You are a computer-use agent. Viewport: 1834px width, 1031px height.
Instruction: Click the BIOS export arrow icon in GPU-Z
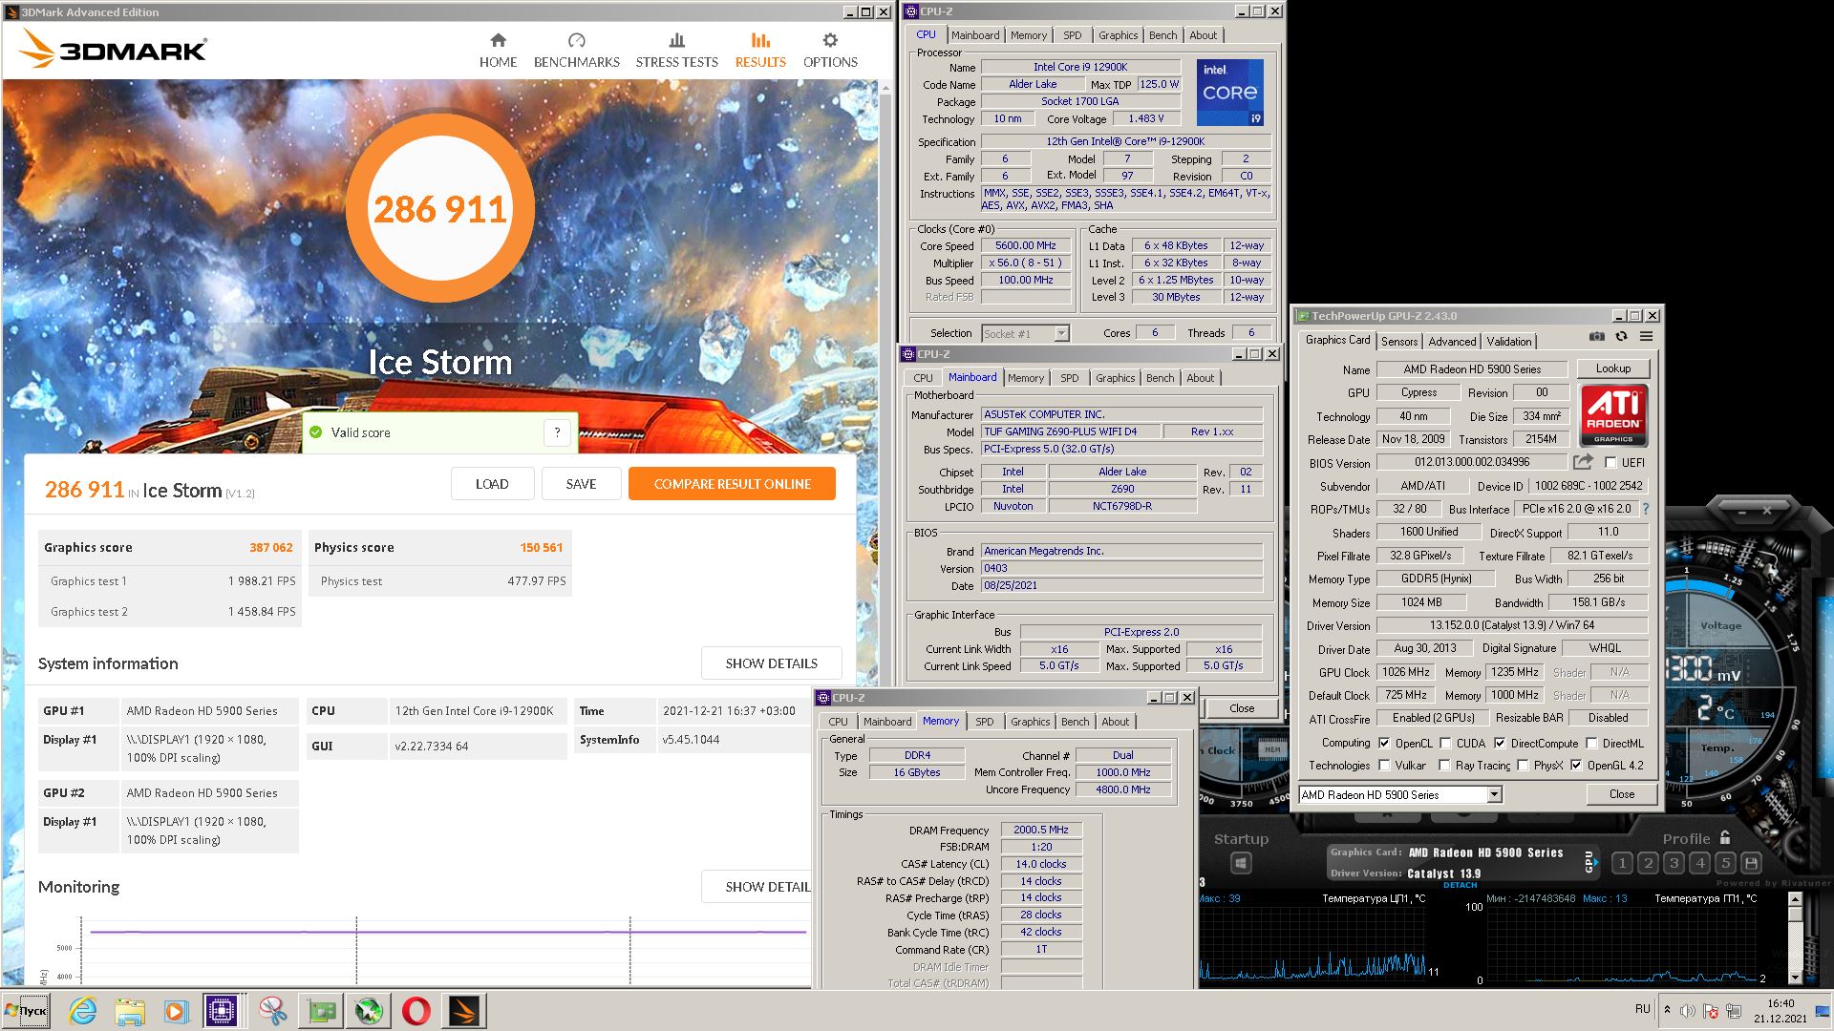pyautogui.click(x=1583, y=462)
